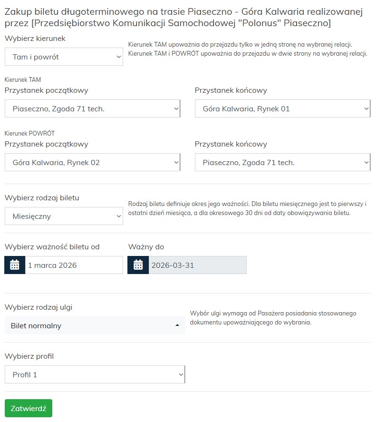Click the caret arrow in discount selector
377x422 pixels.
(177, 326)
